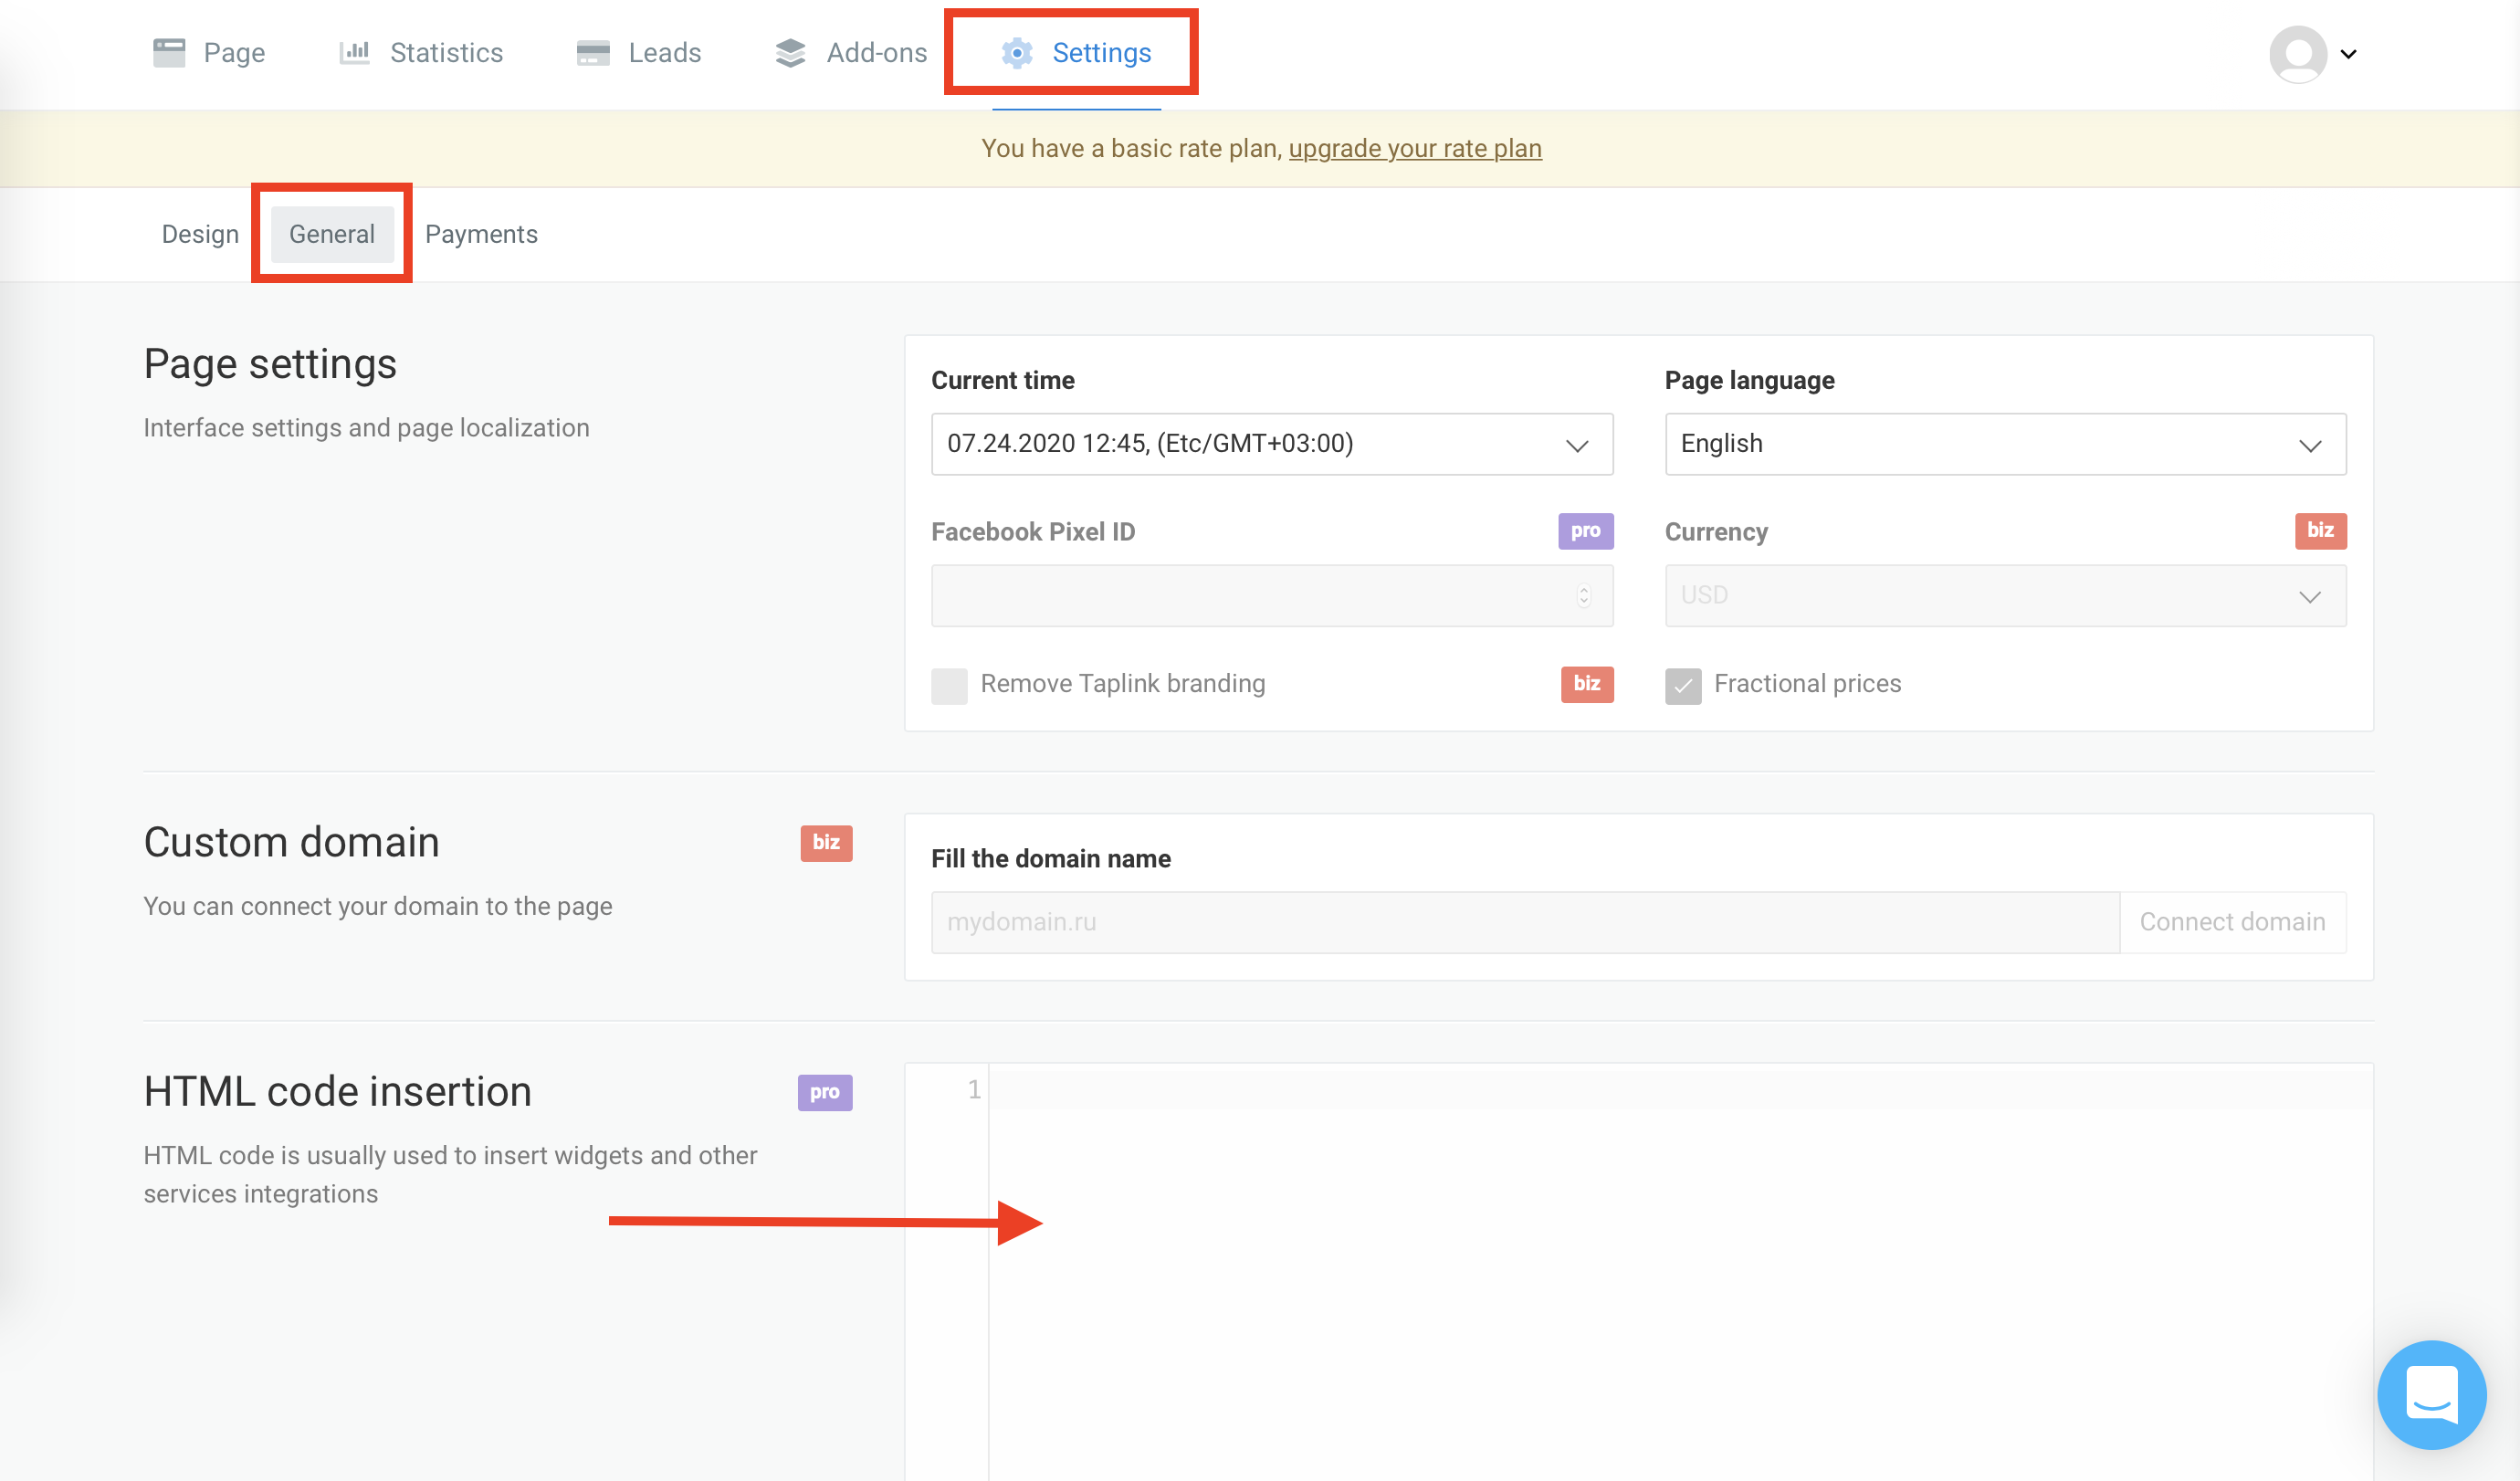Screen dimensions: 2520x1481
Task: Open the user avatar profile menu
Action: pos(2297,54)
